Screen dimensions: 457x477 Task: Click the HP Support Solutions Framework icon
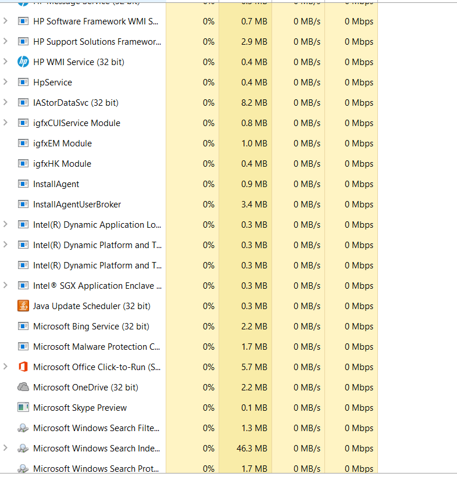[x=23, y=42]
